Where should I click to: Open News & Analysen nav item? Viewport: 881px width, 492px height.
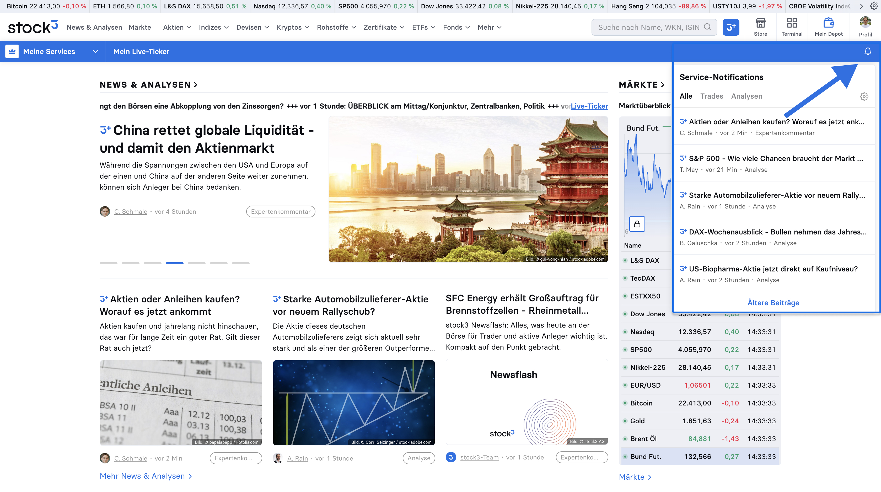pyautogui.click(x=94, y=27)
